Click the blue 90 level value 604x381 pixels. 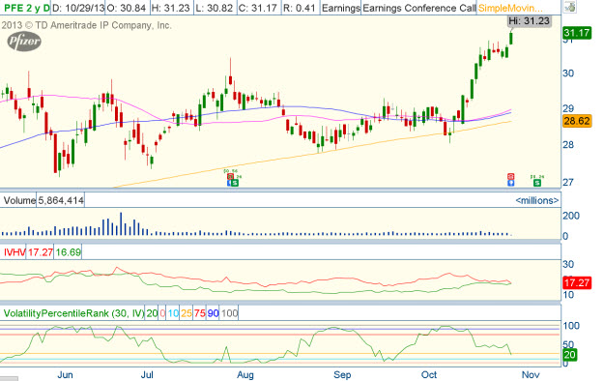pos(213,313)
